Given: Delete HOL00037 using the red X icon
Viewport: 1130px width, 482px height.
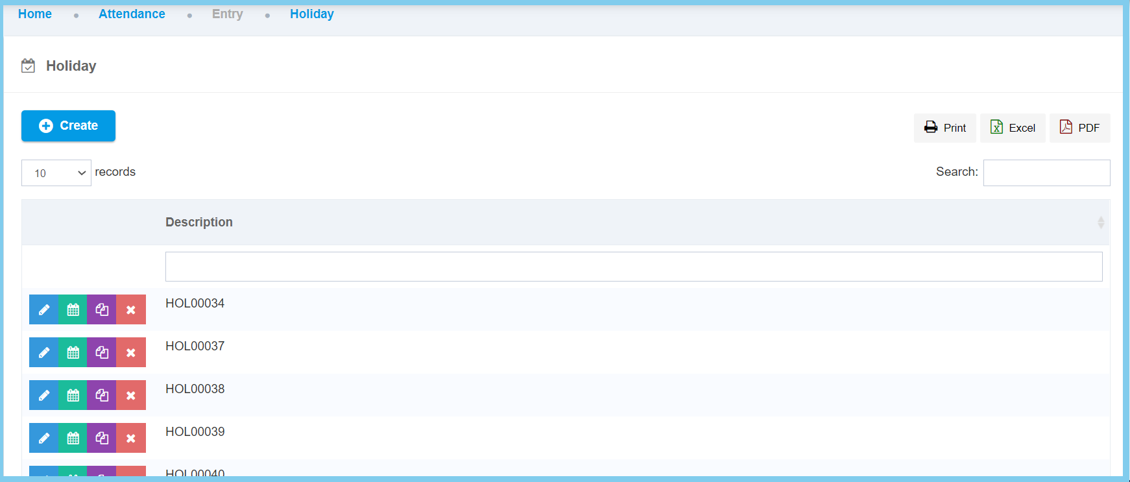Looking at the screenshot, I should pos(131,352).
